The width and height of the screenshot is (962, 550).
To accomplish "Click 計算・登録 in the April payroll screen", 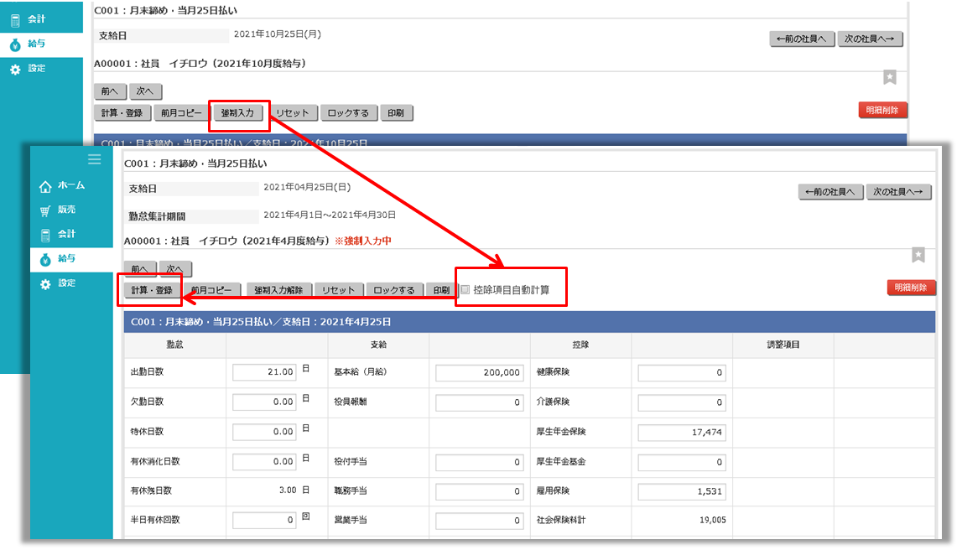I will click(152, 291).
